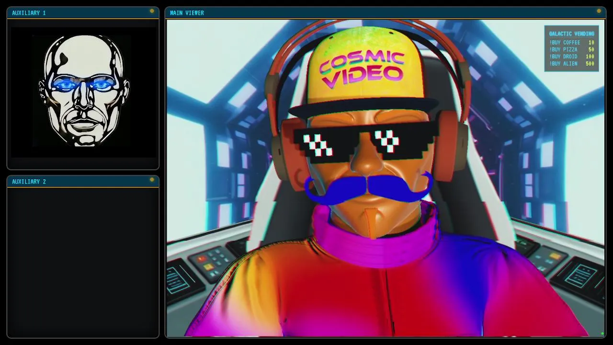Click the COSMIC VIDEO logo on the cap
Image resolution: width=613 pixels, height=345 pixels.
point(362,69)
